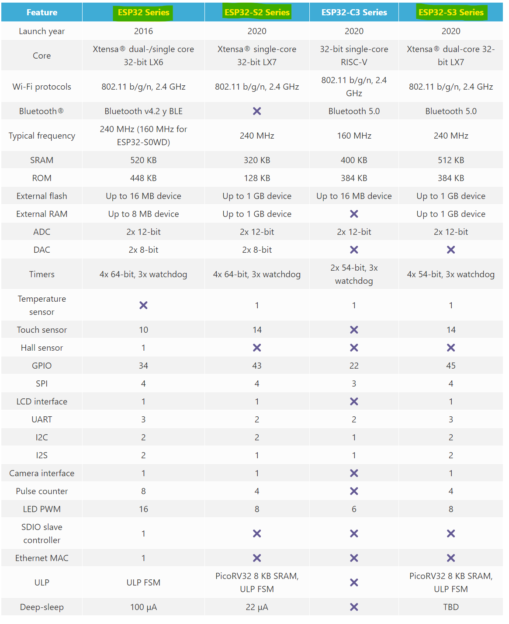Click the X mark for ESP32-S3 Ethernet MAC
Screen dimensions: 509x624
[x=451, y=558]
